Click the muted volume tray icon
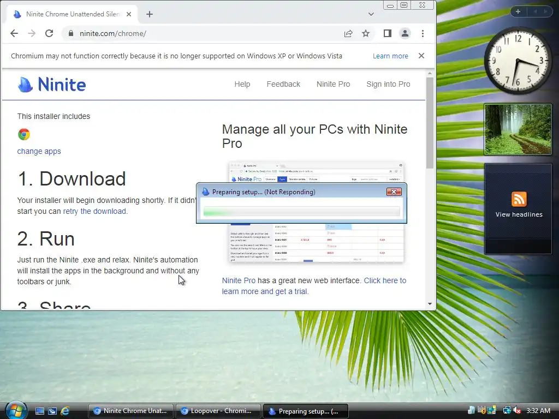The image size is (559, 419). (516, 411)
